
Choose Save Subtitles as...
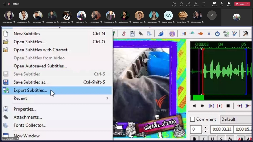tap(57, 82)
